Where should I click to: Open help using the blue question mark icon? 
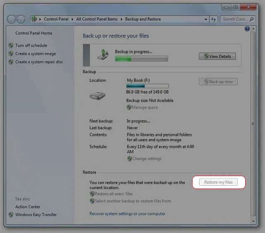[247, 29]
